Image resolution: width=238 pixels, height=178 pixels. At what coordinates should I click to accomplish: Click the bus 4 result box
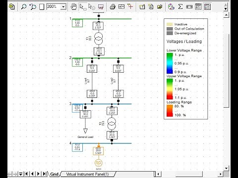tap(77, 147)
